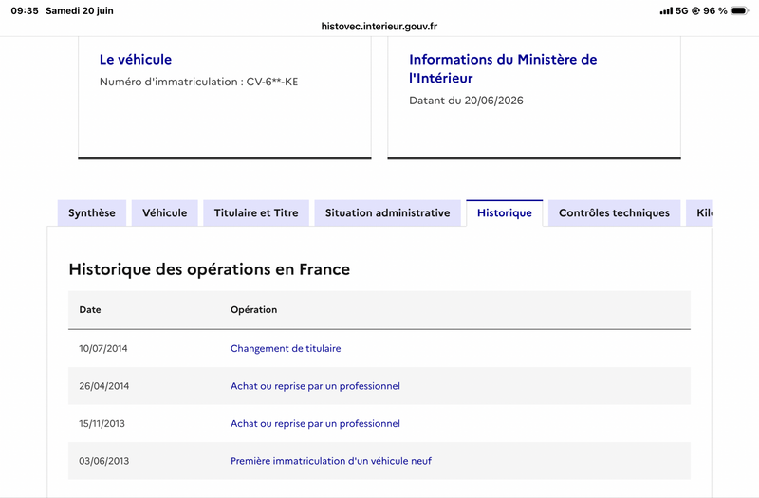Click the Le véhicule card heading
This screenshot has width=759, height=498.
136,60
